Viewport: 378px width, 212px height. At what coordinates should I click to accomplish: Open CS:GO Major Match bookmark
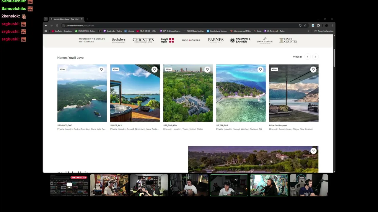click(x=194, y=31)
